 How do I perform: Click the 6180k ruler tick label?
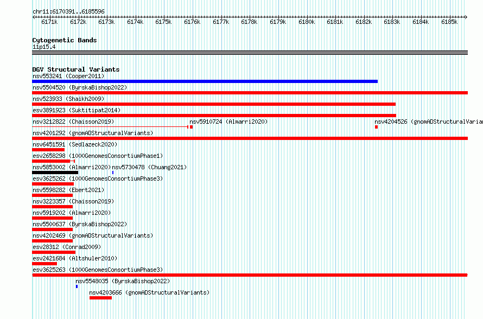pyautogui.click(x=307, y=22)
